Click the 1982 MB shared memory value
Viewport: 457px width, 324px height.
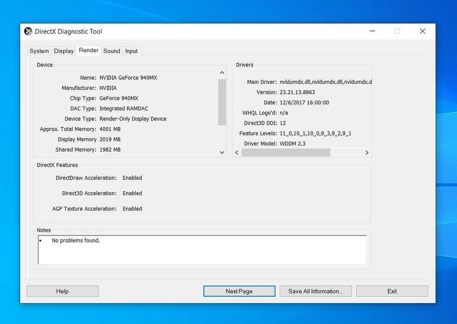110,150
